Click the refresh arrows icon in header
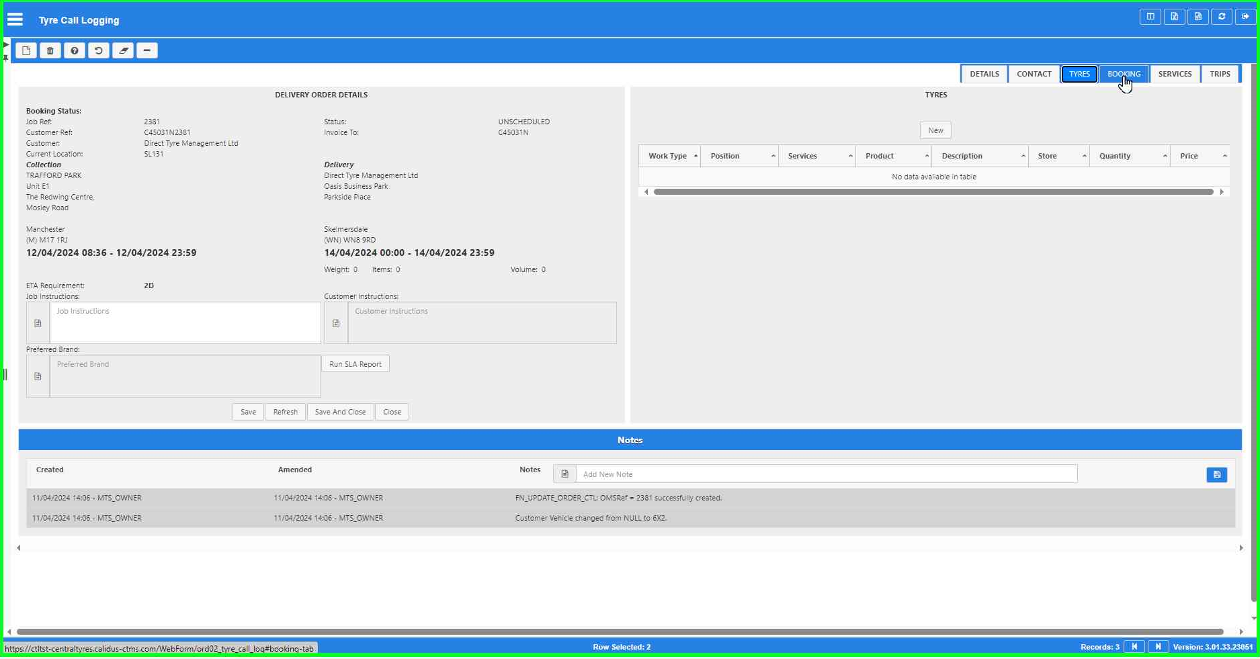Image resolution: width=1260 pixels, height=659 pixels. [x=1222, y=17]
